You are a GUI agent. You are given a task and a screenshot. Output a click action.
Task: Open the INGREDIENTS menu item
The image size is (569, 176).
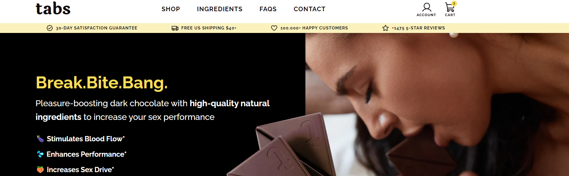pyautogui.click(x=220, y=9)
